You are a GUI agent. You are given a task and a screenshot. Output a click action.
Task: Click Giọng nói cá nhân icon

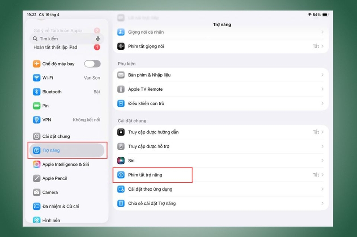(121, 32)
